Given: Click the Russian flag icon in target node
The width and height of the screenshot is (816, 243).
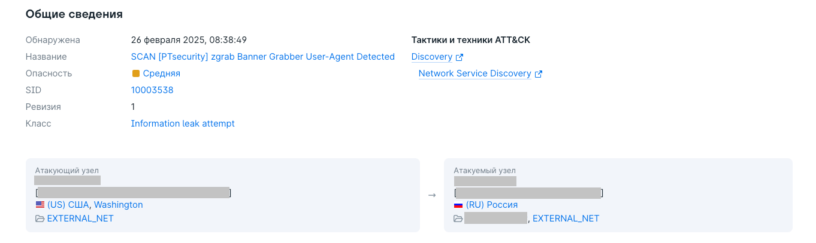Looking at the screenshot, I should pos(458,205).
